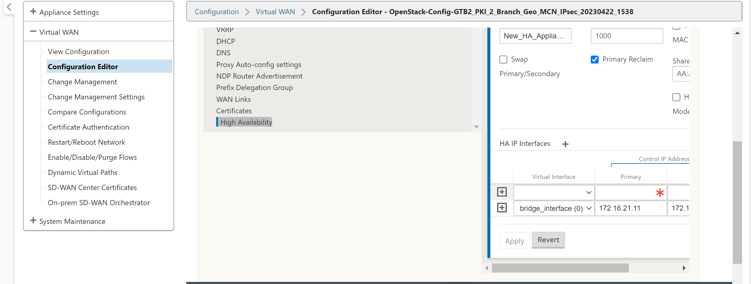The height and width of the screenshot is (284, 751).
Task: Click the field containing 1000
Action: 627,36
